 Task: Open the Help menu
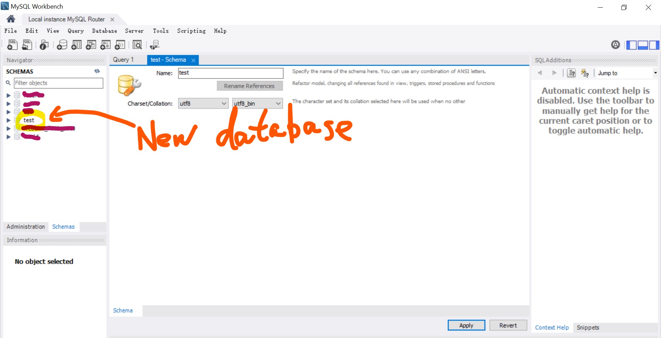[x=220, y=31]
